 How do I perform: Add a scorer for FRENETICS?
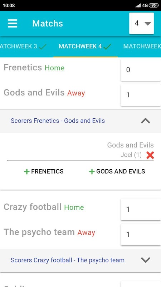(x=44, y=171)
